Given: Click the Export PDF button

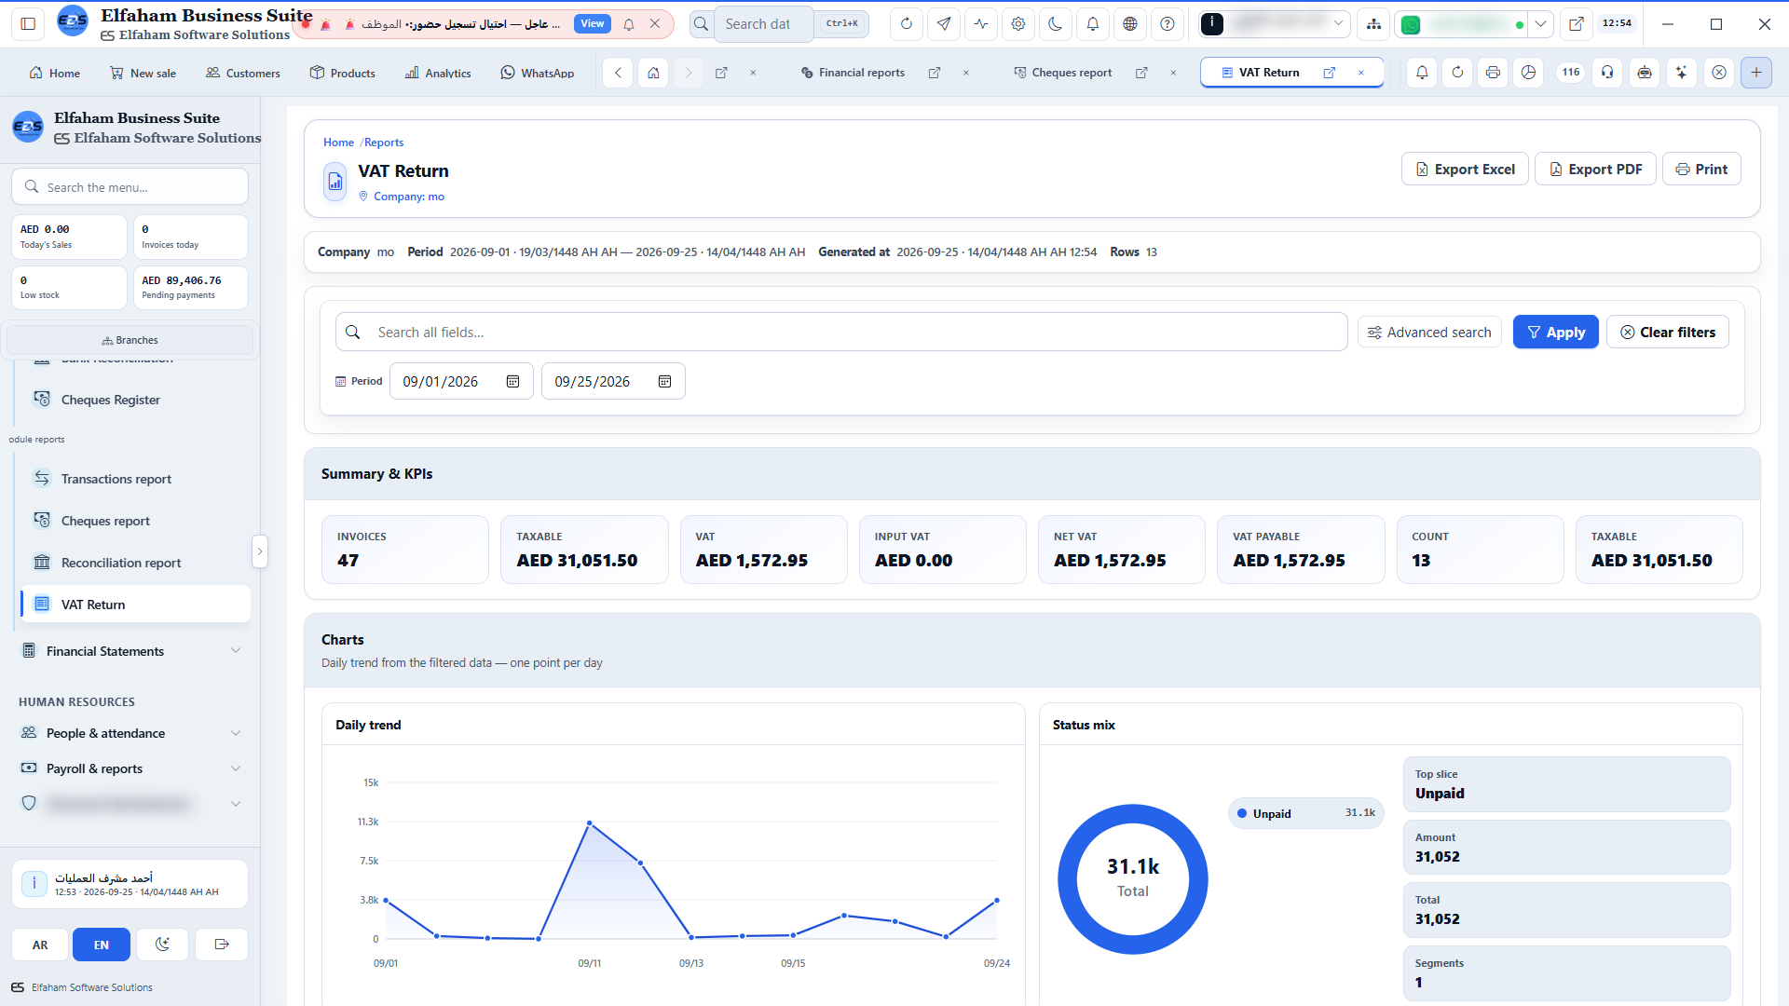Looking at the screenshot, I should pyautogui.click(x=1595, y=170).
